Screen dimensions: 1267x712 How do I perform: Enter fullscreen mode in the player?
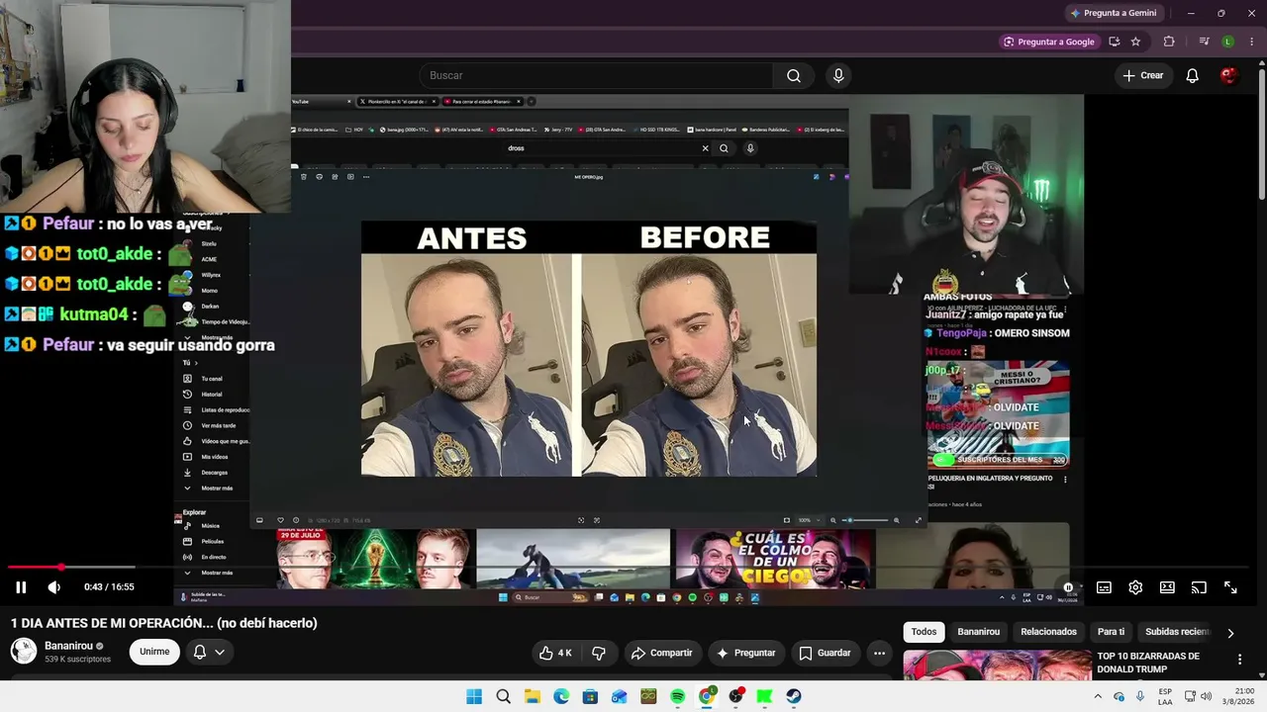[x=1230, y=587]
